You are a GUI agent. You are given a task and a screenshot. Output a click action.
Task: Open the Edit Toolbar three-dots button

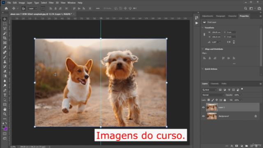(x=5, y=119)
